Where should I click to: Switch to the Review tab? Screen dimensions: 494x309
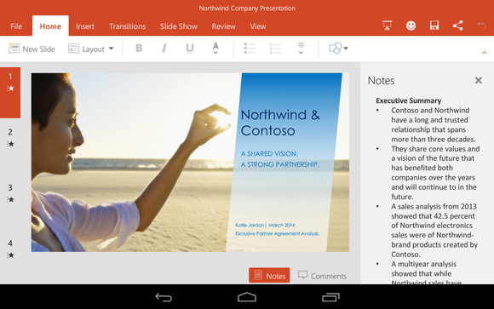[x=223, y=26]
